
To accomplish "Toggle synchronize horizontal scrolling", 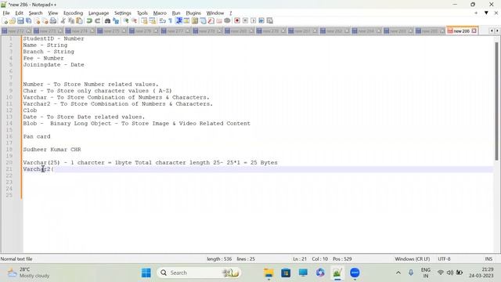I will [153, 21].
